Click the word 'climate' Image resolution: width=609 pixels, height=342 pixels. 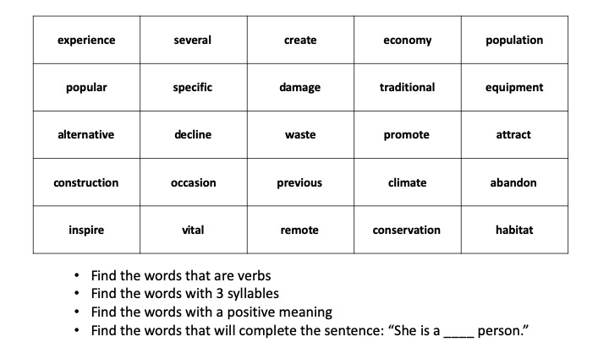[407, 183]
